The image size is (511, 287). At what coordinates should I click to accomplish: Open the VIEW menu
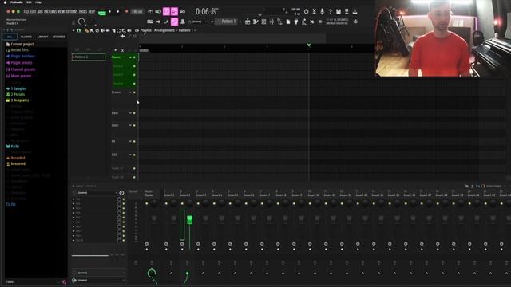click(x=61, y=11)
